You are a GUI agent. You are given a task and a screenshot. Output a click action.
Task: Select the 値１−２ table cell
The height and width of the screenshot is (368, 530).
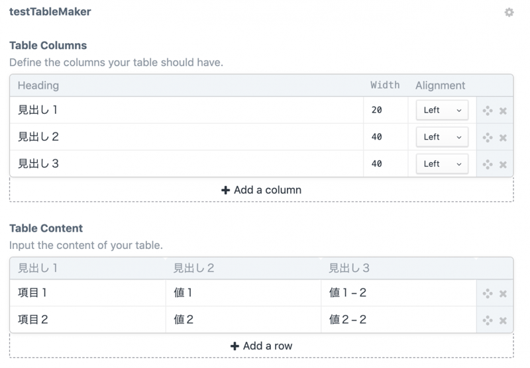(x=397, y=293)
